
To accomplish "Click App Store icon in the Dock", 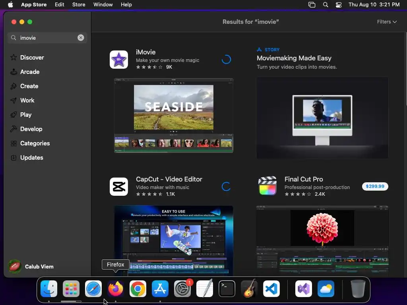I will click(160, 289).
